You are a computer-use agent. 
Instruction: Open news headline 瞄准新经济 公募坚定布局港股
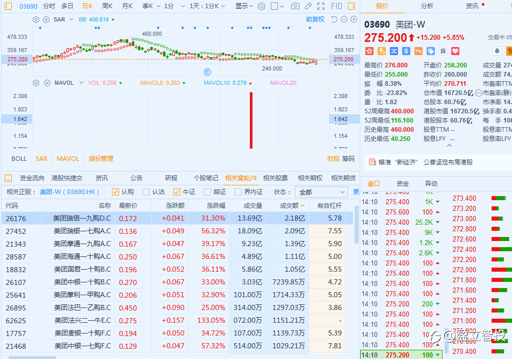[426, 162]
